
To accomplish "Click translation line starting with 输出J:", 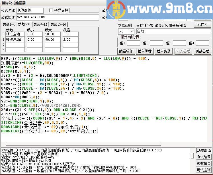I will coord(38,164).
